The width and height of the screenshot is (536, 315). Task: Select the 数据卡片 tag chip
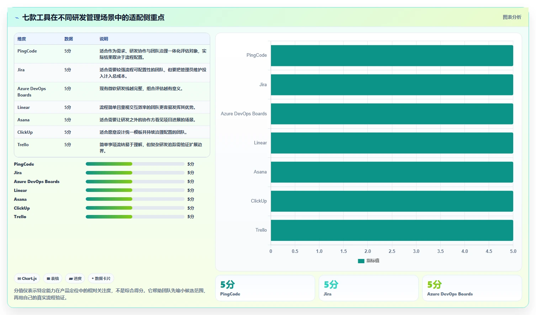101,278
